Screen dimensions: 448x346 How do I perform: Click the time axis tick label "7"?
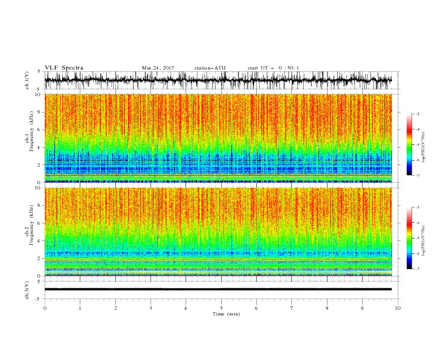click(x=292, y=308)
